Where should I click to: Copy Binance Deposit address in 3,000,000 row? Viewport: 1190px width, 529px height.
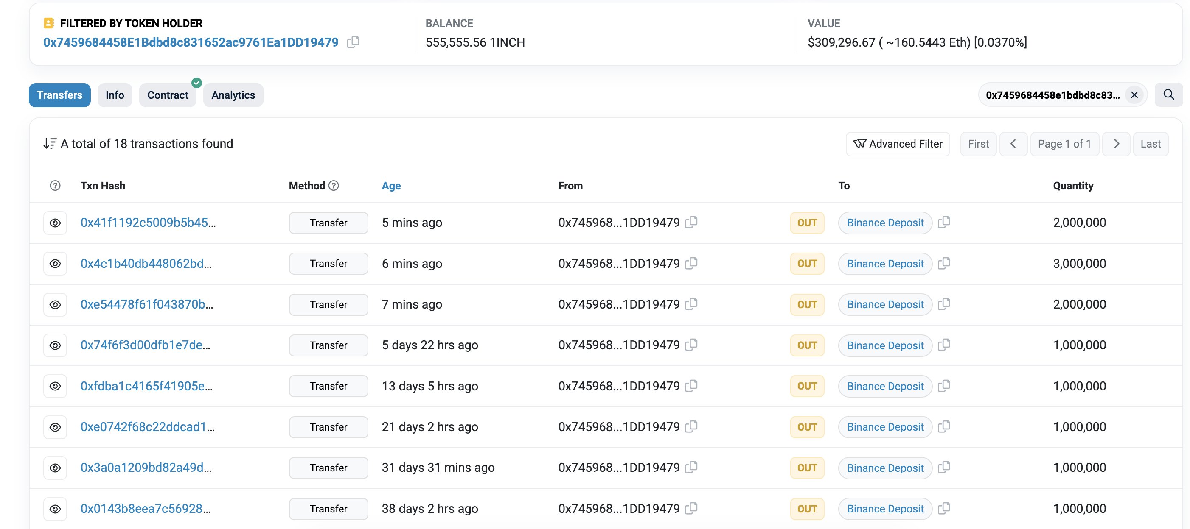coord(944,263)
